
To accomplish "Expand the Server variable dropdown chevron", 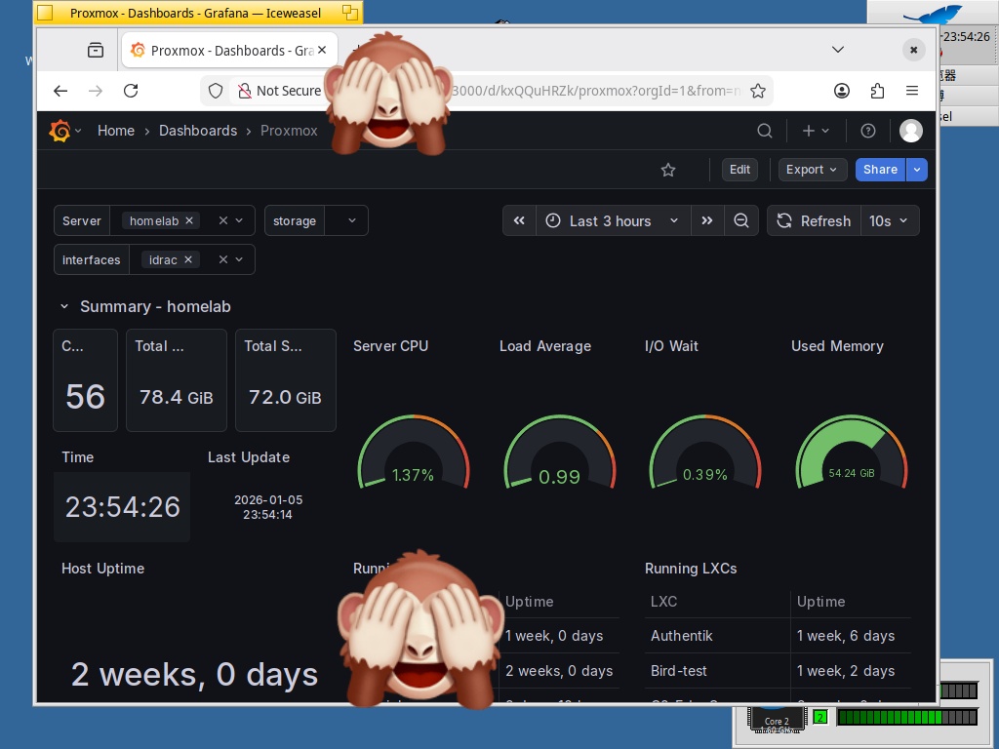I will [x=240, y=220].
